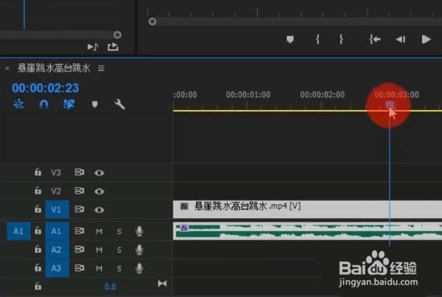
Task: Click the 00:00:01:00 mark on time ruler
Action: coord(248,95)
